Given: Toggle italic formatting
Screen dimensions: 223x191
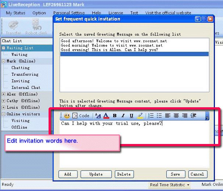Looking at the screenshot, I should 123,116.
